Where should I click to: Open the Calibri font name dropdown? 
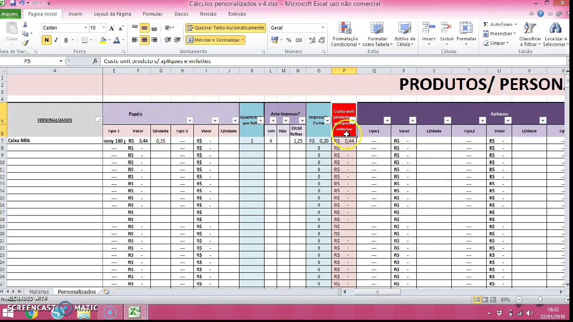tap(86, 28)
